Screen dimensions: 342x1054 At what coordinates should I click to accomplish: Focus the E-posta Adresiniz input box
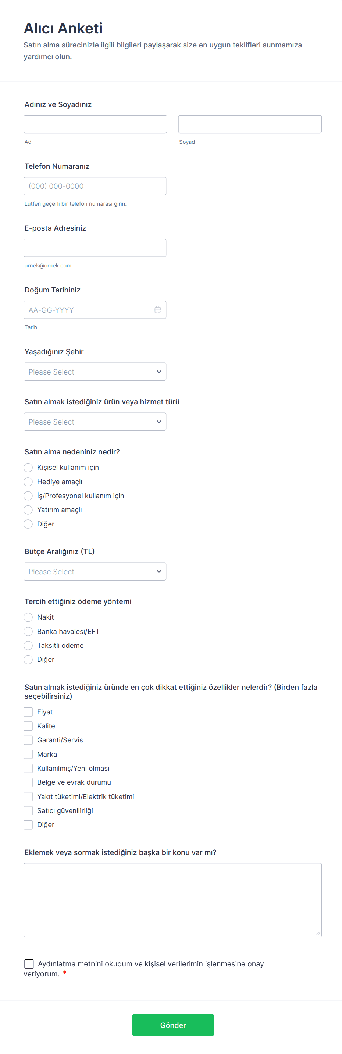click(x=95, y=248)
